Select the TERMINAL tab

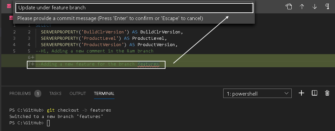tap(104, 93)
